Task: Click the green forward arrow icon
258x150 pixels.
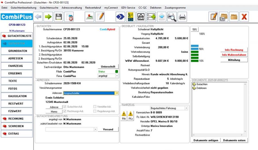Action: (x=48, y=17)
